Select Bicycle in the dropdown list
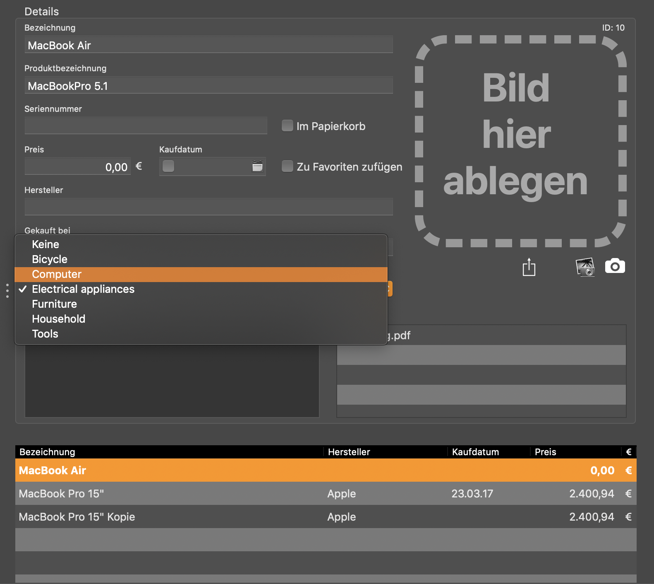The width and height of the screenshot is (654, 584). (x=201, y=259)
